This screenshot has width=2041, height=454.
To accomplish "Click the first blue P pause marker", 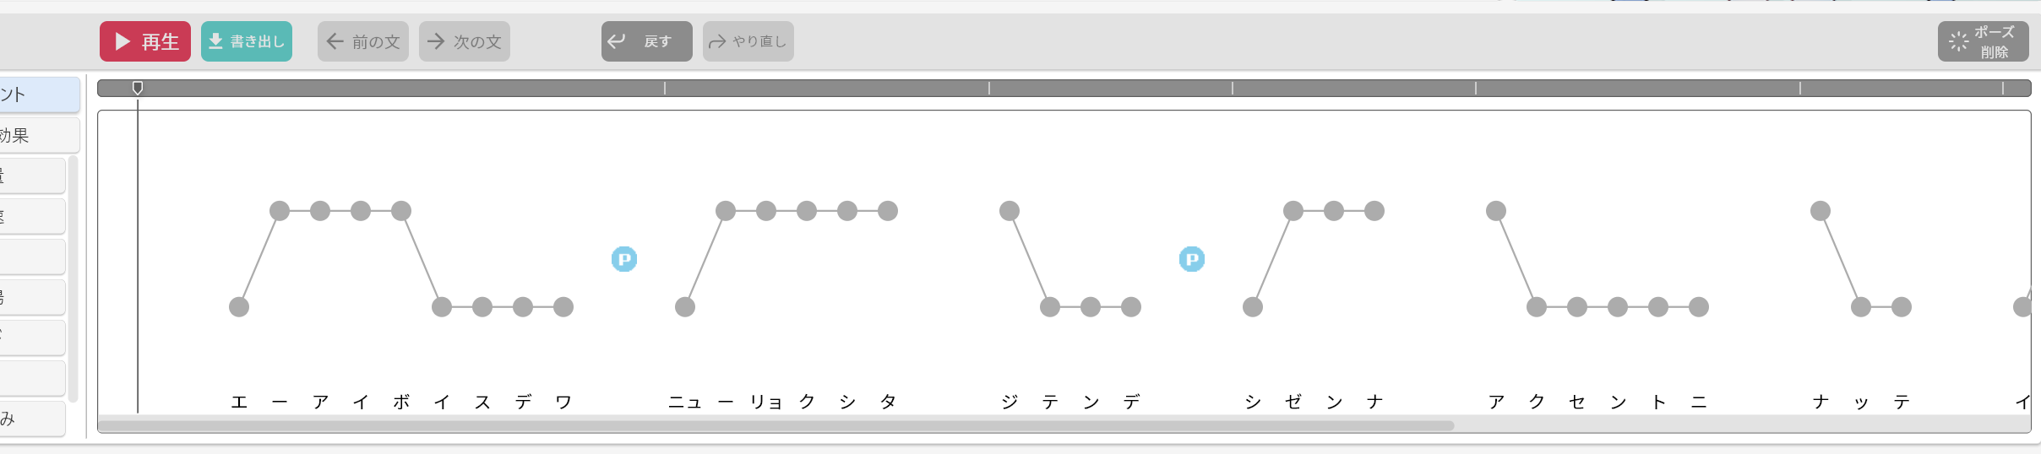I will 624,259.
